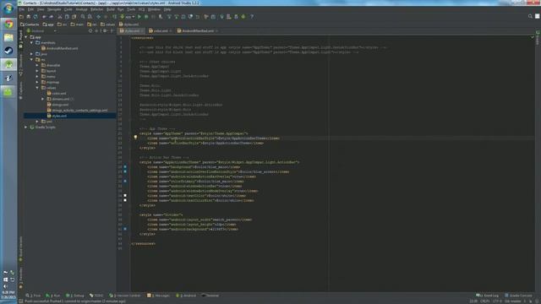This screenshot has height=304, width=541.
Task: Open the Window menu
Action: [154, 9]
